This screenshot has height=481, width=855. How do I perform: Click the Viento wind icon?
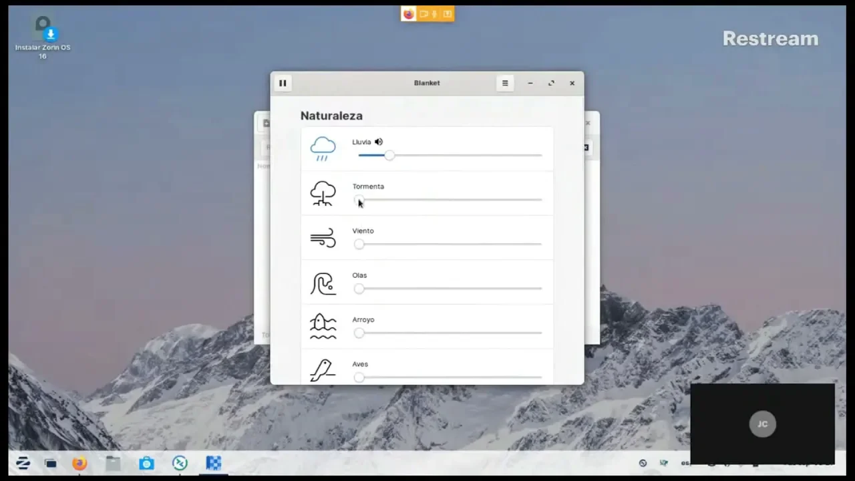tap(323, 238)
